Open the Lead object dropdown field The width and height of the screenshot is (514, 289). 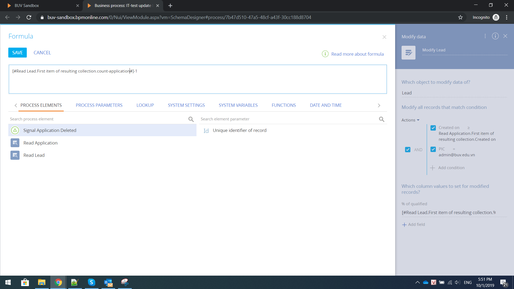pyautogui.click(x=454, y=93)
